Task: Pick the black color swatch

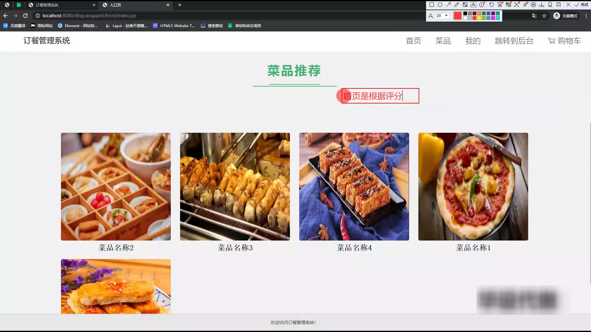Action: pos(465,13)
